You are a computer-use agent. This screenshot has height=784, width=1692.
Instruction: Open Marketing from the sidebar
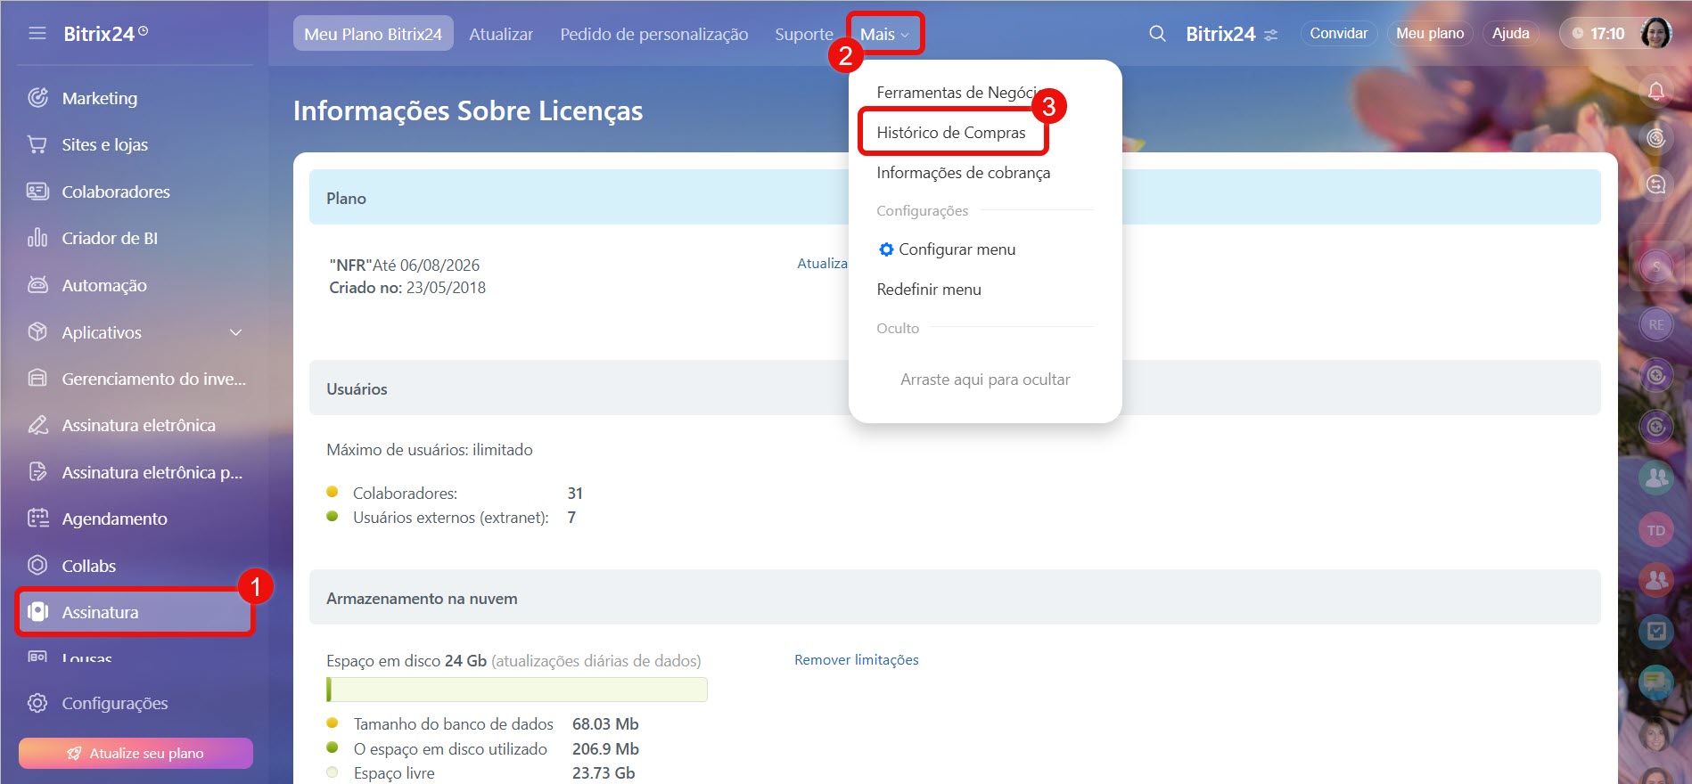[x=99, y=98]
